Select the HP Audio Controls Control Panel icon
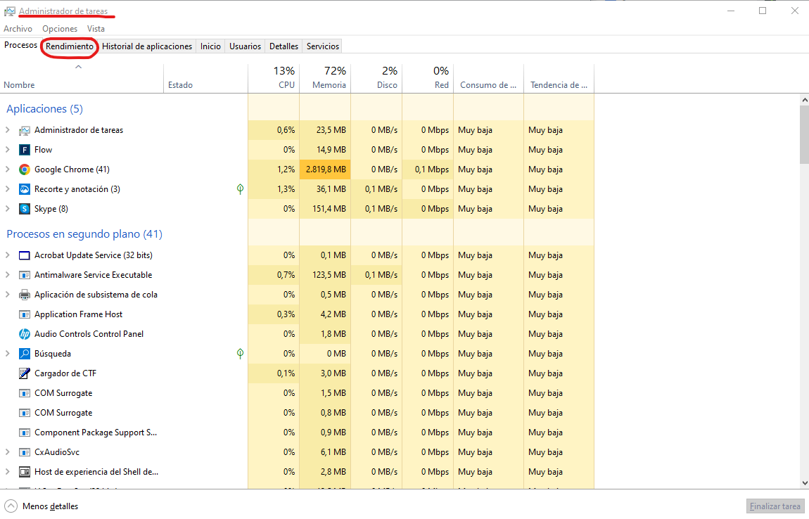This screenshot has width=809, height=519. click(x=25, y=334)
